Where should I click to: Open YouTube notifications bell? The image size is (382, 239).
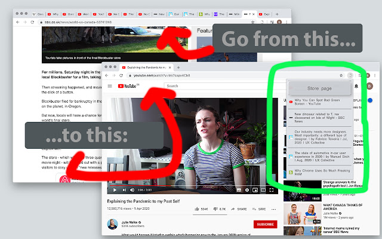[x=356, y=86]
